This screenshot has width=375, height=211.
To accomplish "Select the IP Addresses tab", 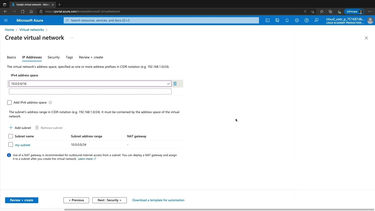I will click(32, 57).
